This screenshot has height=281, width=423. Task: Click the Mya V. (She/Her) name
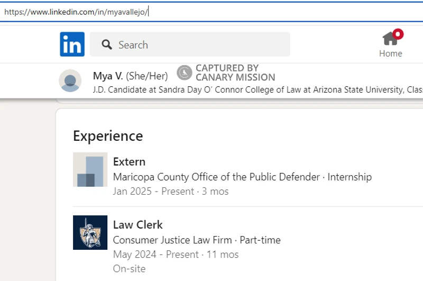point(130,76)
